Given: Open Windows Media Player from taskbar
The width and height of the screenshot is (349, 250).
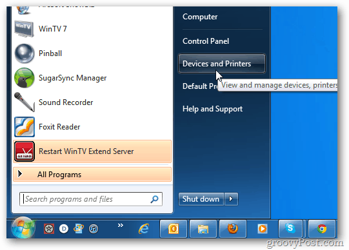Looking at the screenshot, I should tap(263, 229).
